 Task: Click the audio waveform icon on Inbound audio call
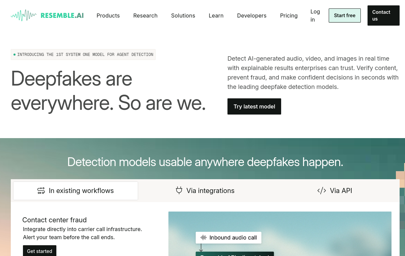click(204, 237)
